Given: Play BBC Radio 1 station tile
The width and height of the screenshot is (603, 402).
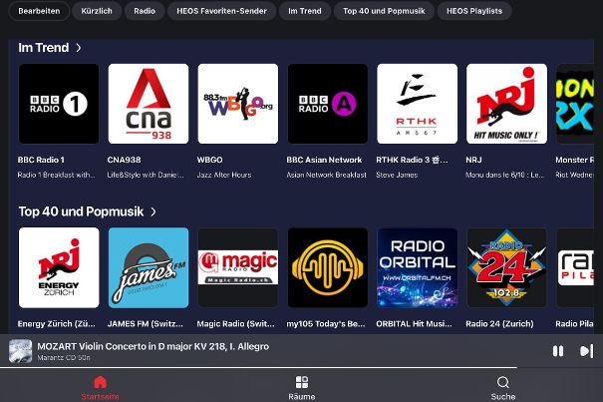Looking at the screenshot, I should [x=59, y=104].
